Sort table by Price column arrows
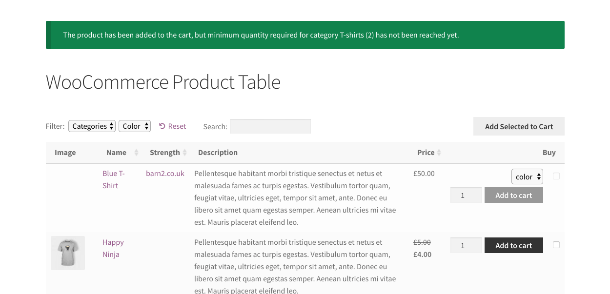This screenshot has width=610, height=294. coord(439,153)
